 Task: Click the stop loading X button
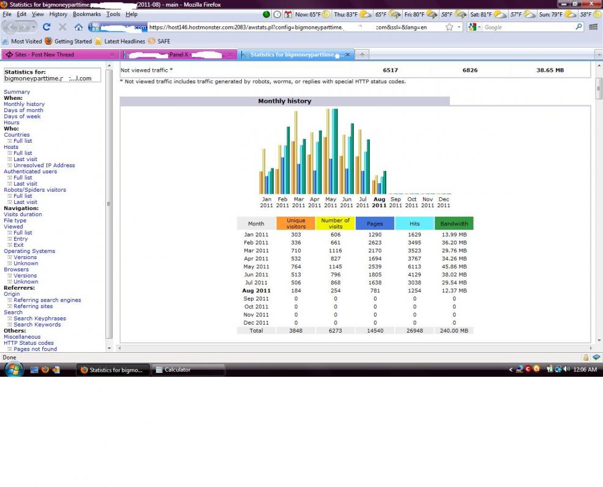62,27
